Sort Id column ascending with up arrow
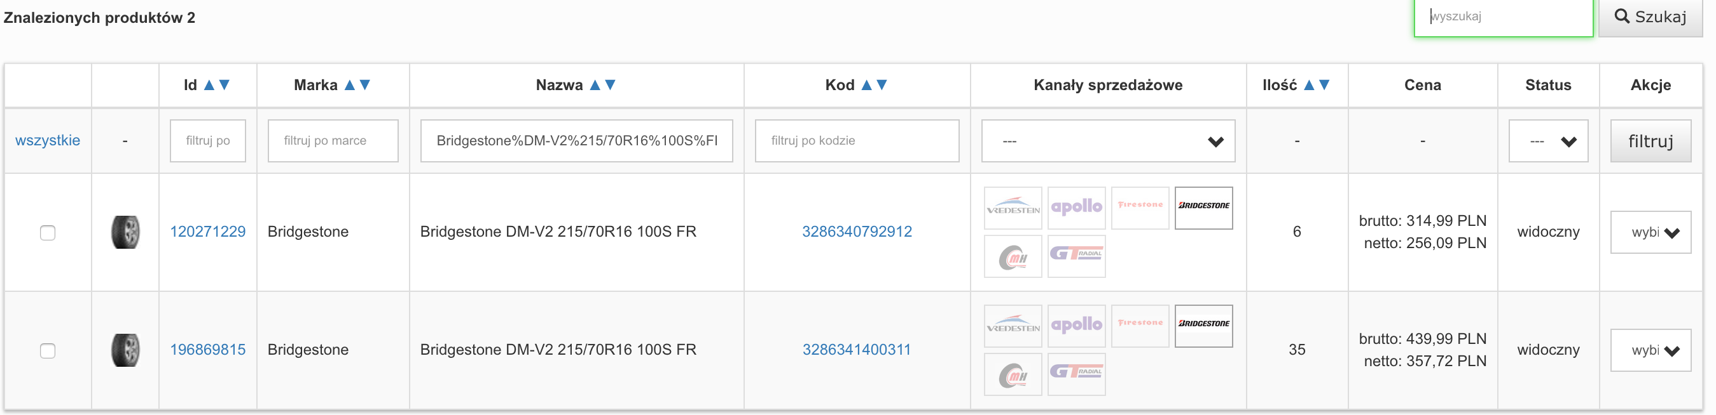 pos(209,85)
